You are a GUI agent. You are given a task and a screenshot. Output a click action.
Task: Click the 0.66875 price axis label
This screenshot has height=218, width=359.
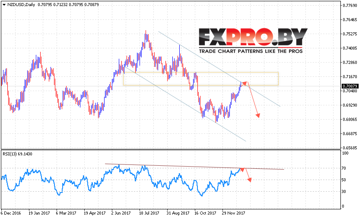pos(350,133)
